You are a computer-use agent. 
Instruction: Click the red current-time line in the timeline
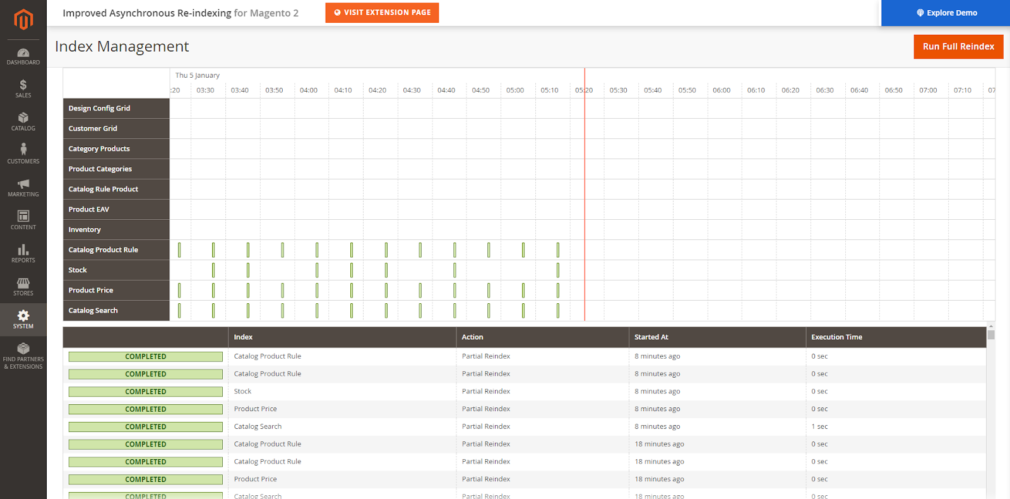point(585,195)
